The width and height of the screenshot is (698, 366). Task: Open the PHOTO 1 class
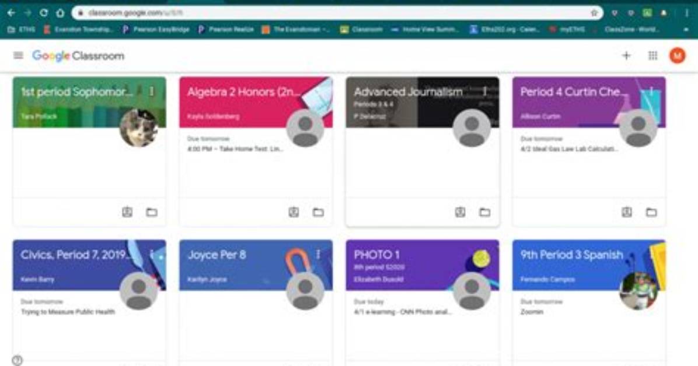(x=376, y=255)
